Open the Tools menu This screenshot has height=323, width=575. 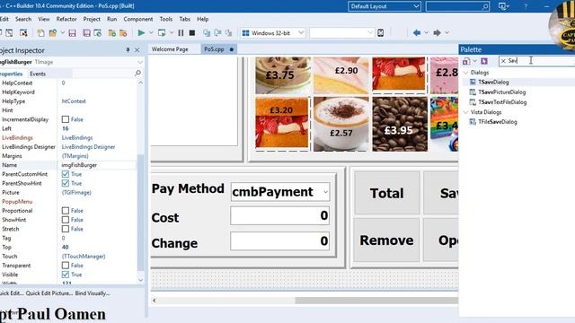tap(165, 19)
